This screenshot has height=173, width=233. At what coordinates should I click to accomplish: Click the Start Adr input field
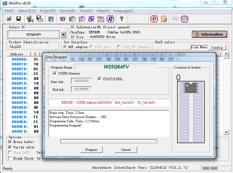81,81
